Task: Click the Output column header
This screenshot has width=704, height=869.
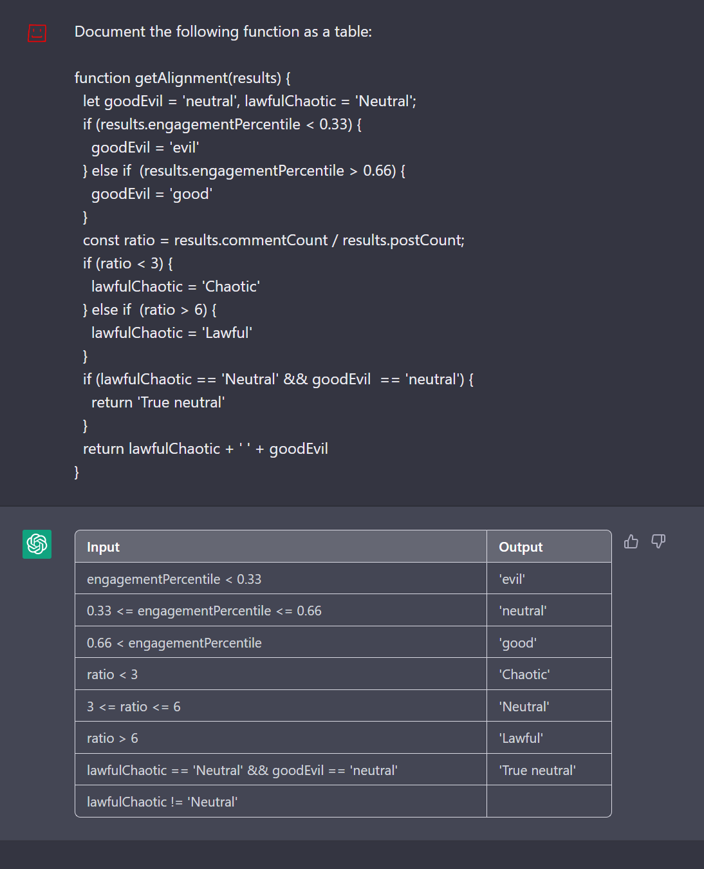Action: pyautogui.click(x=521, y=547)
